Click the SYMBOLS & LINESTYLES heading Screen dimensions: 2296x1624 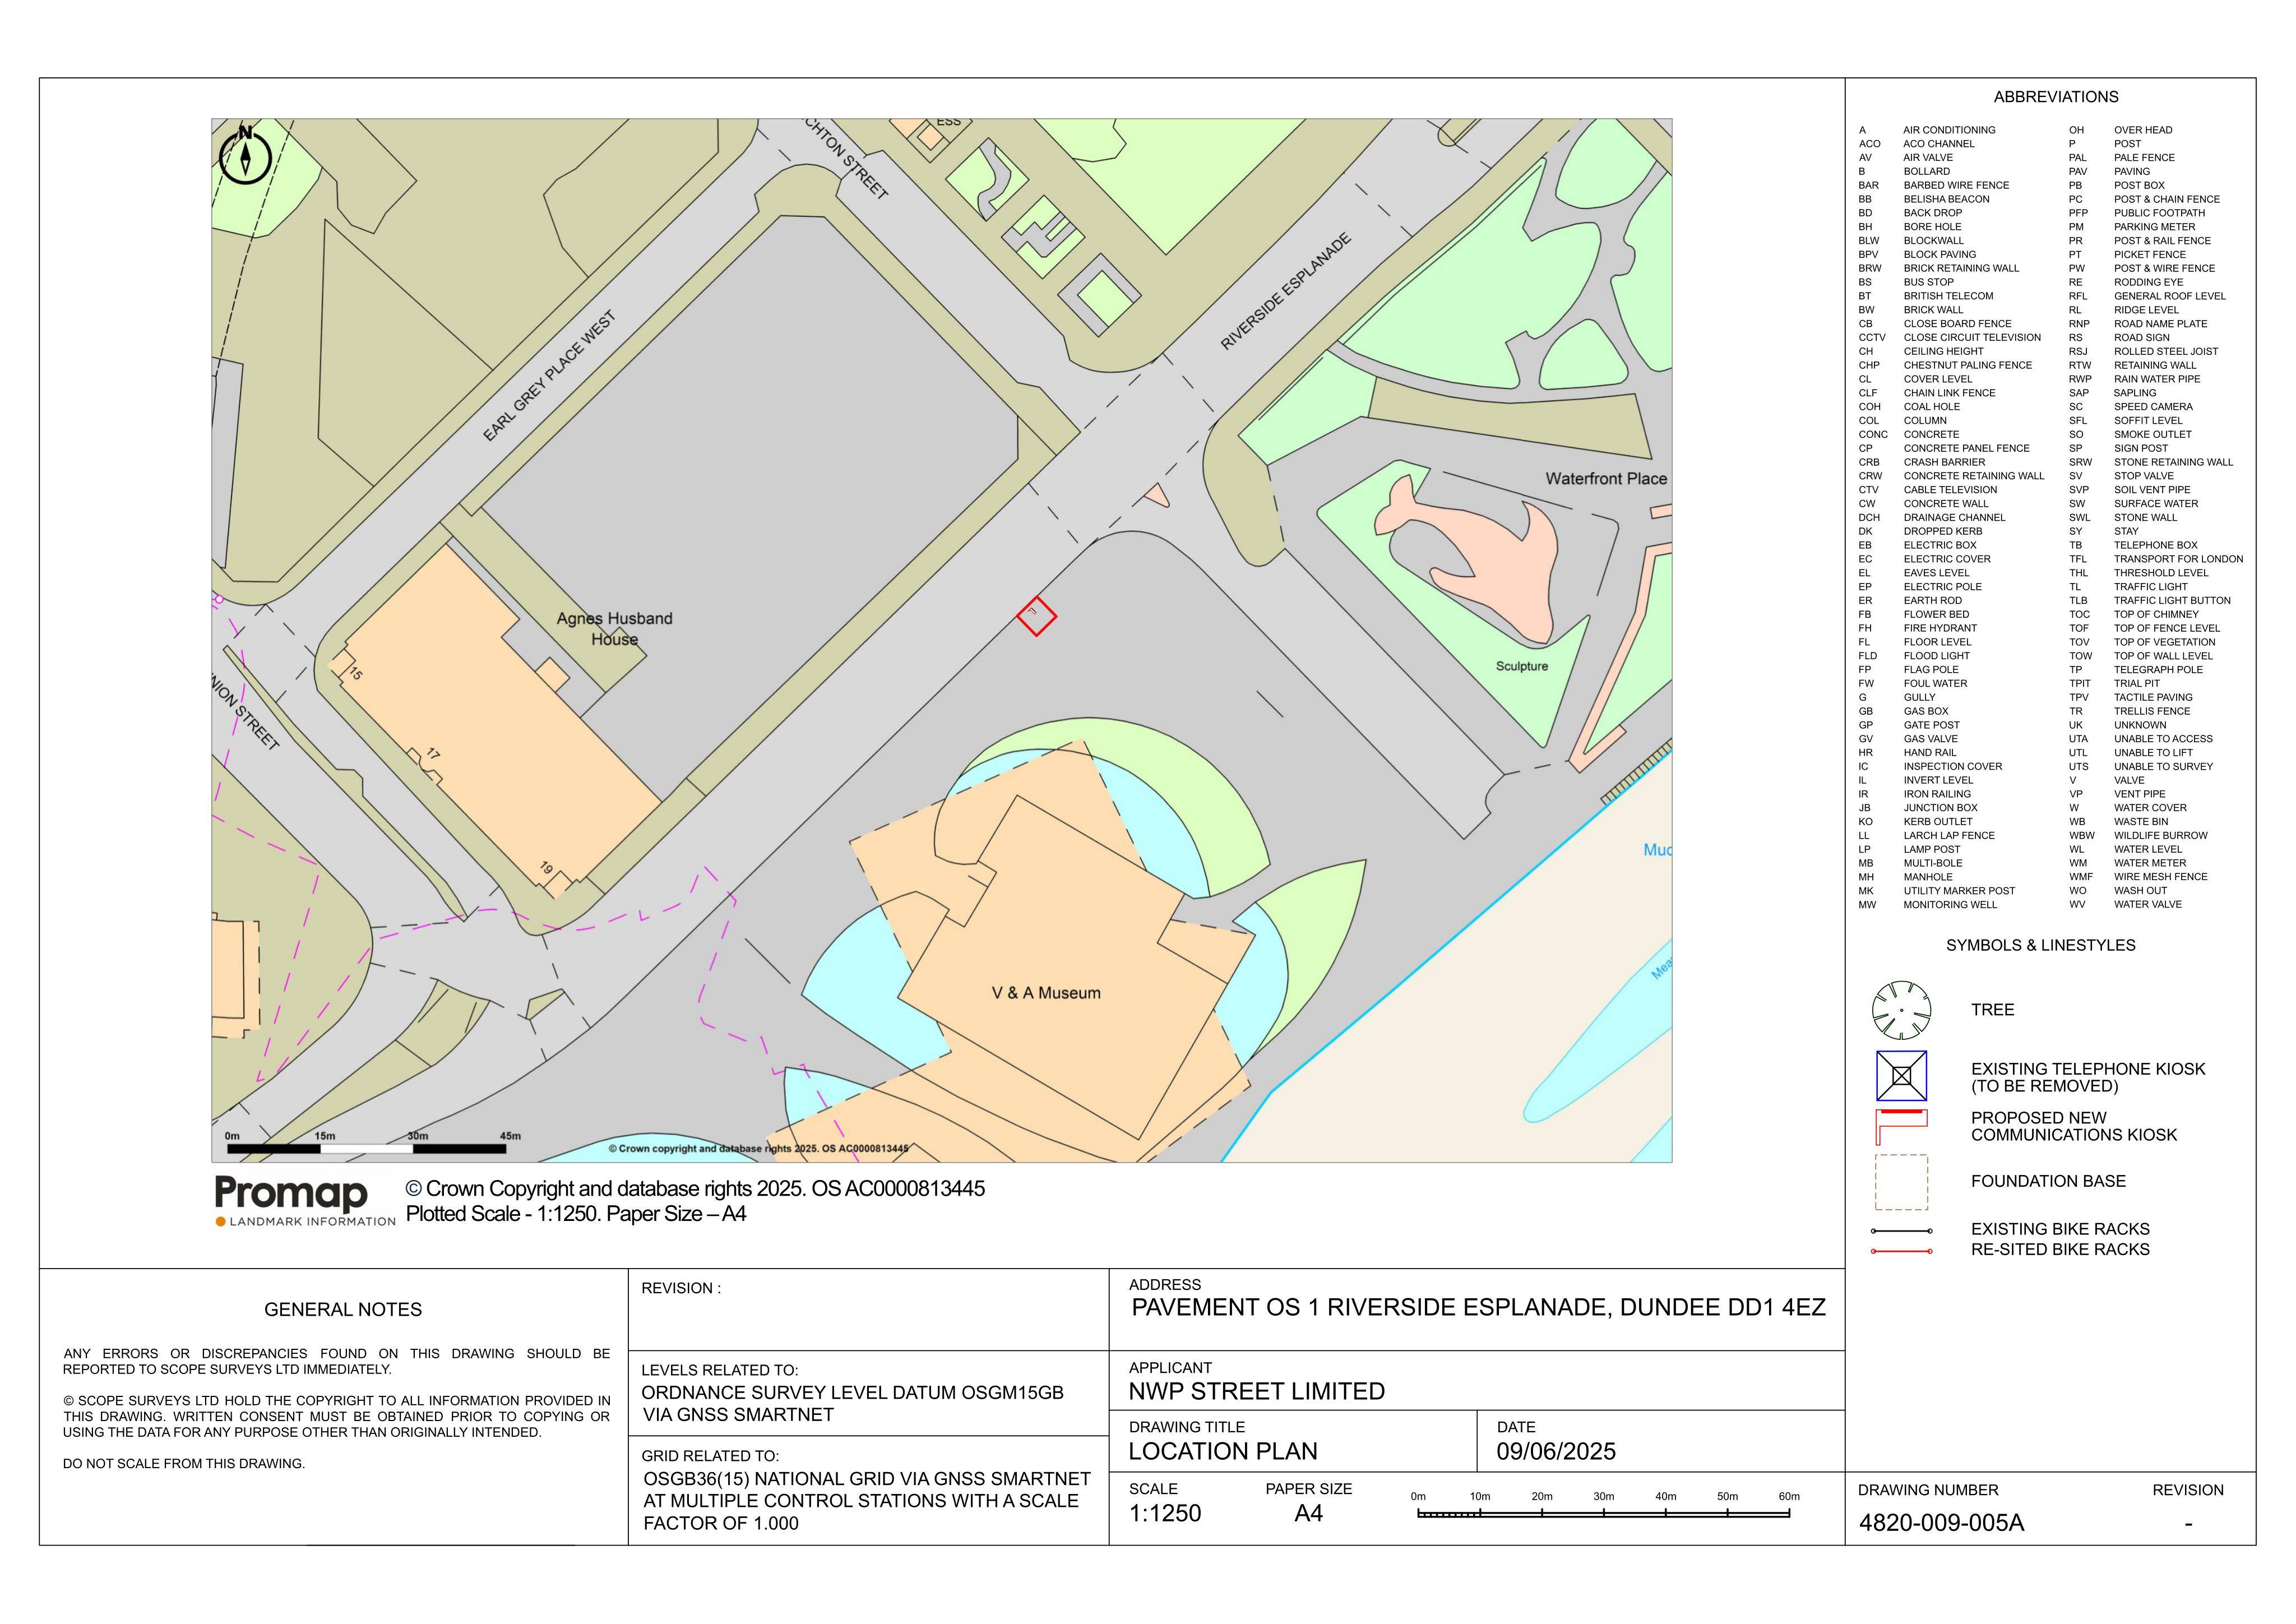coord(2040,945)
